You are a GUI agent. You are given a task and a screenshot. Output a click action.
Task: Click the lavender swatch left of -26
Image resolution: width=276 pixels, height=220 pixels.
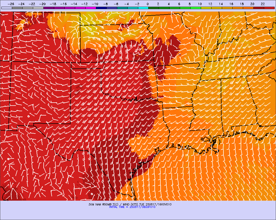tap(7, 8)
